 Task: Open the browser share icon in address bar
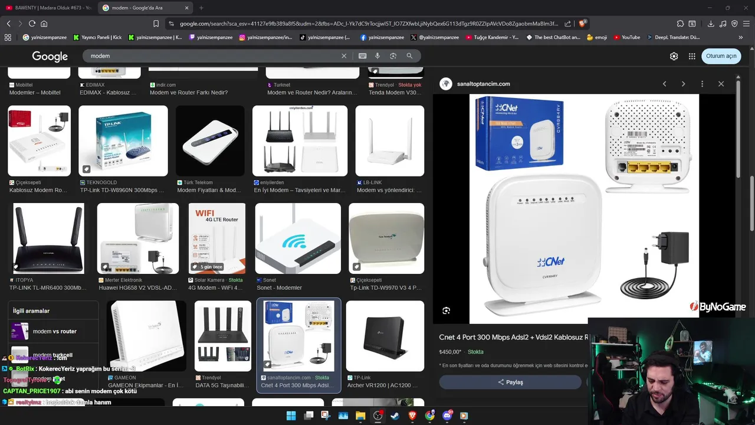click(x=567, y=24)
